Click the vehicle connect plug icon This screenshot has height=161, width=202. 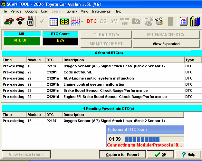(19, 22)
